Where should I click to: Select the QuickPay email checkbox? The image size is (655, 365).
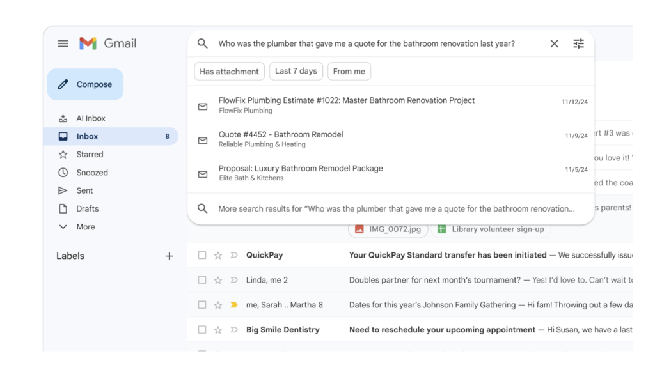pos(202,255)
